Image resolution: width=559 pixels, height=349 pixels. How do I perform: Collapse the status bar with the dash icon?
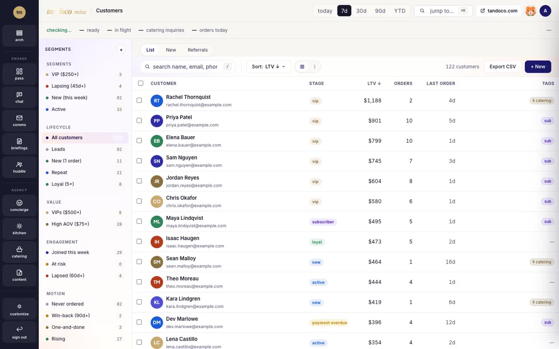tap(549, 30)
